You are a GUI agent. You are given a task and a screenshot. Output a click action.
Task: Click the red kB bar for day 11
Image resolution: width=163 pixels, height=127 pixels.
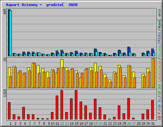(x=57, y=107)
